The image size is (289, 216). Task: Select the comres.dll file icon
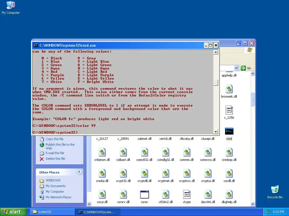(x=187, y=152)
